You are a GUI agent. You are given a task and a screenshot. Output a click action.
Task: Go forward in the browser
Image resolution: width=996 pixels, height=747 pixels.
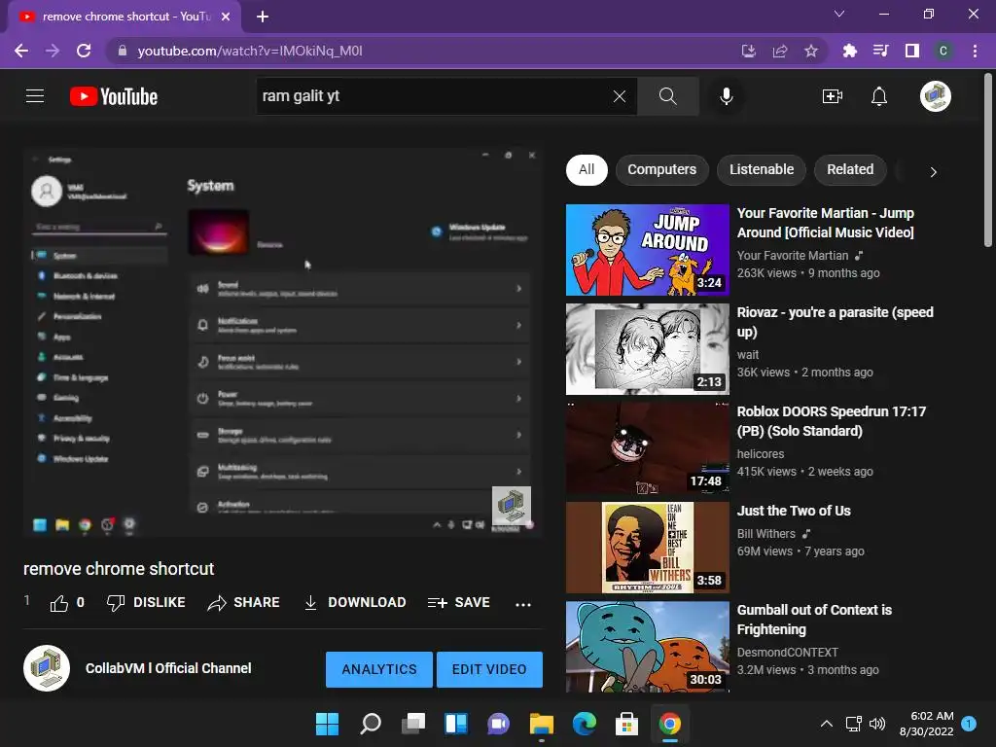(x=53, y=51)
